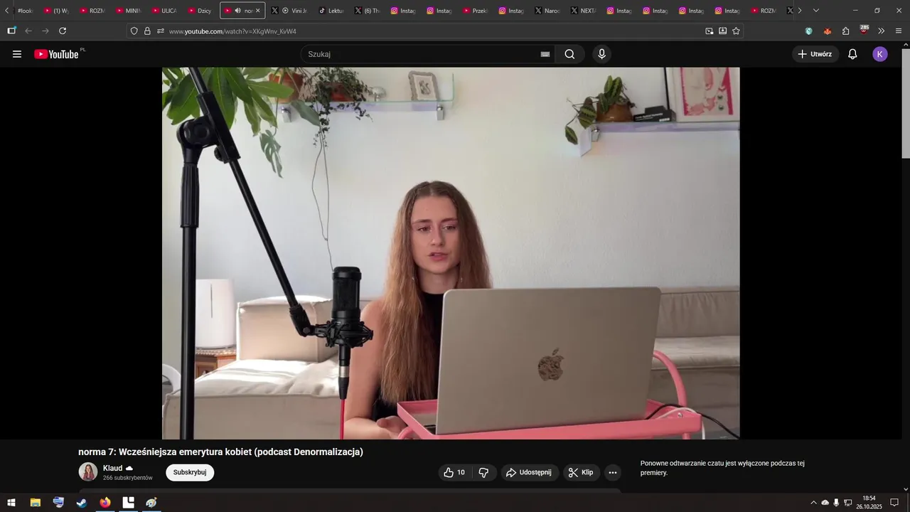This screenshot has width=910, height=512.
Task: Switch to the Przekr tab
Action: coord(476,11)
